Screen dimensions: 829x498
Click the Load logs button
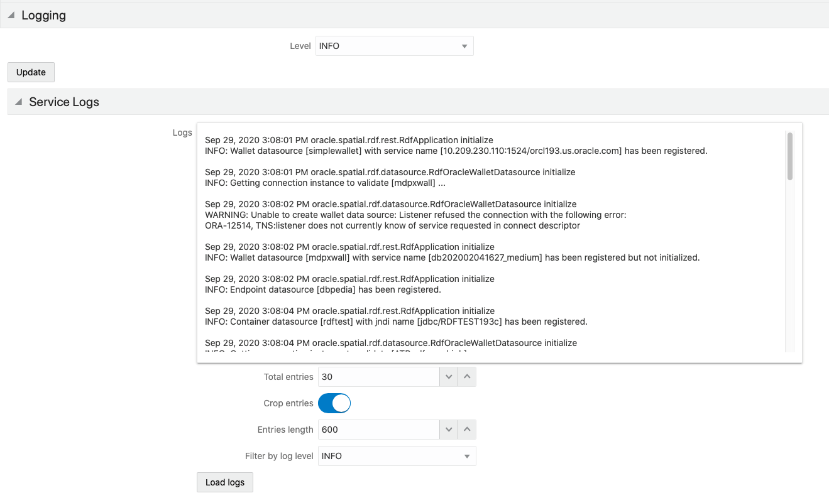(x=225, y=482)
